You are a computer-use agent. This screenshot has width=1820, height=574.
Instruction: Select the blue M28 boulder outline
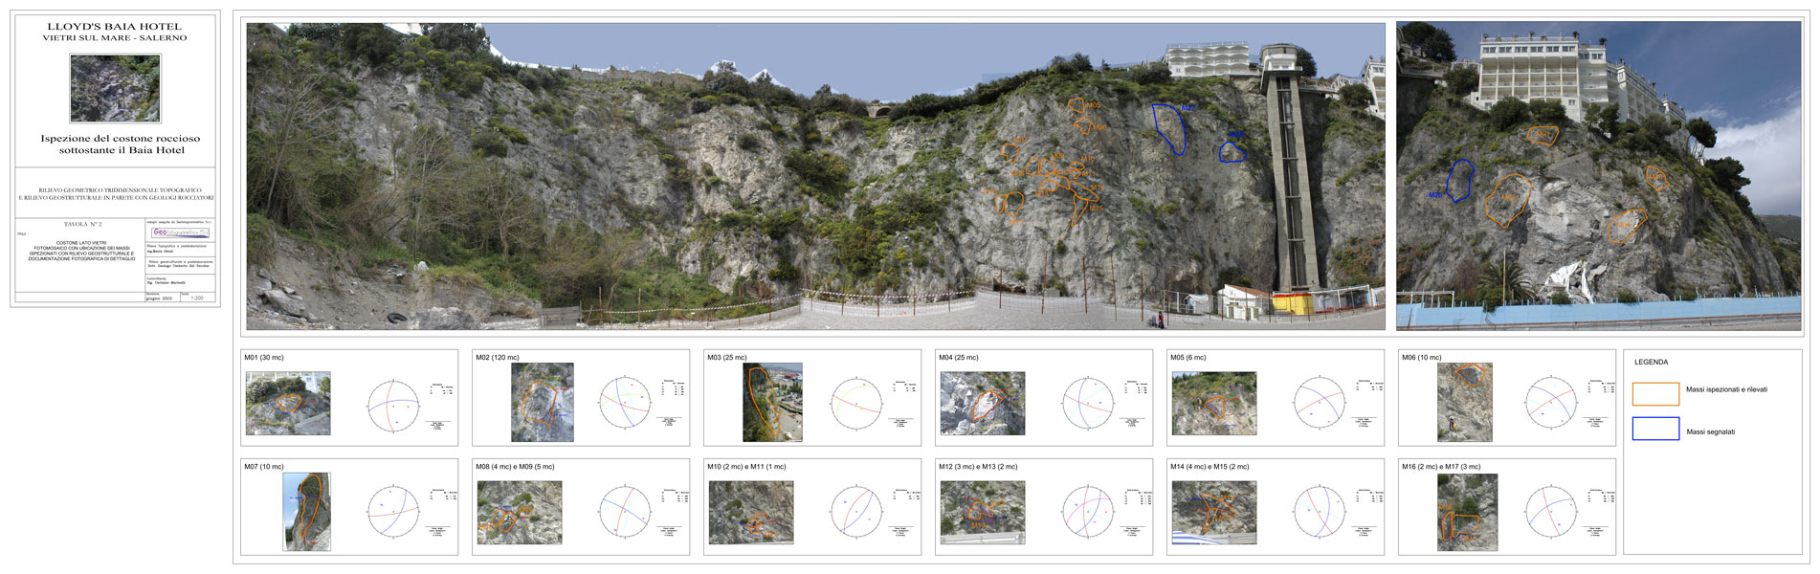1232,151
